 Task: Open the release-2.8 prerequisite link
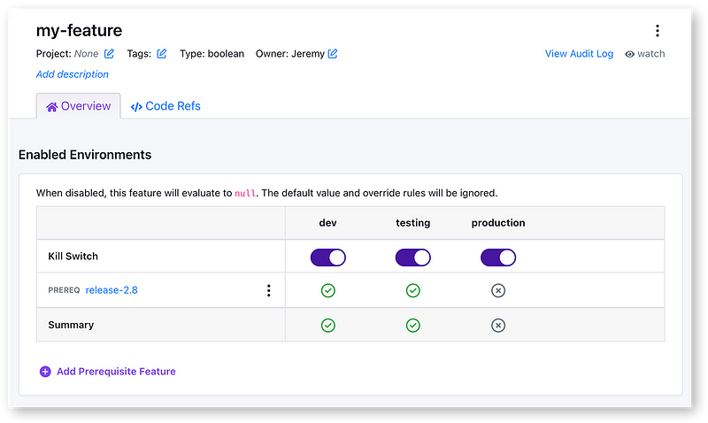[x=112, y=290]
